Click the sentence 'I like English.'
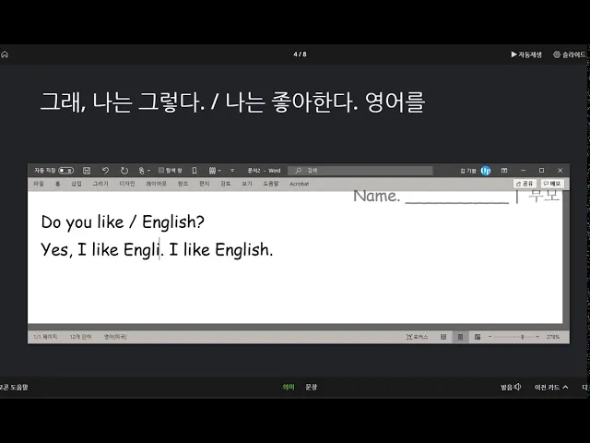The width and height of the screenshot is (590, 443). 221,250
